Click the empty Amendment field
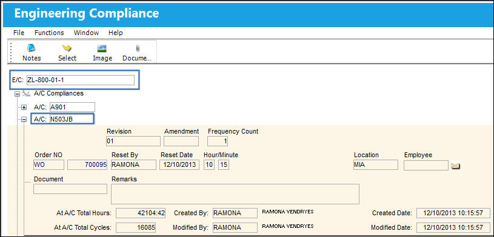This screenshot has width=494, height=237. (181, 141)
